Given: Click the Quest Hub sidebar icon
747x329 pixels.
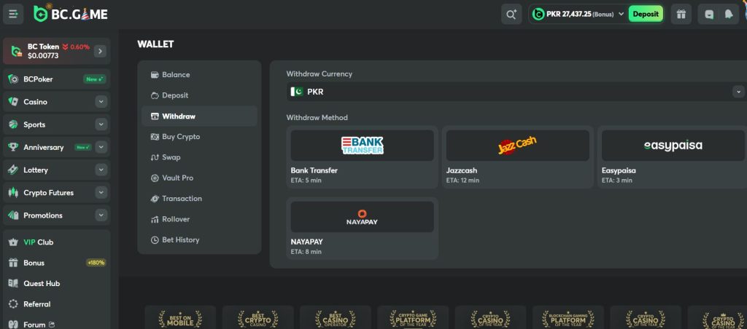Looking at the screenshot, I should pyautogui.click(x=13, y=283).
